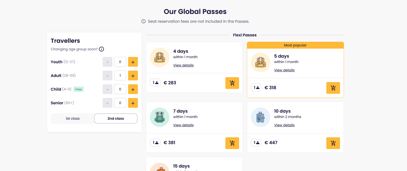Add the 7 days pass to cart
Screen dimensions: 407x171
click(x=232, y=143)
